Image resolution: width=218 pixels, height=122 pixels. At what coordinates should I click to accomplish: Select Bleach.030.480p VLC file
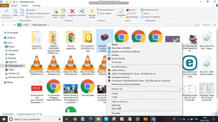pos(37,65)
